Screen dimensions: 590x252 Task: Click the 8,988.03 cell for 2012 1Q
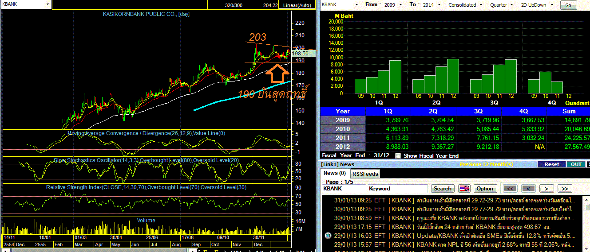click(388, 147)
